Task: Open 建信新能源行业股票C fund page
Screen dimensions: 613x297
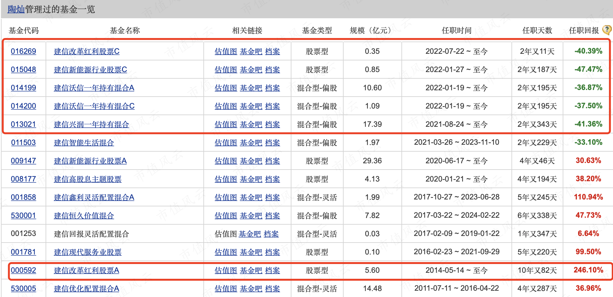Action: click(x=90, y=70)
